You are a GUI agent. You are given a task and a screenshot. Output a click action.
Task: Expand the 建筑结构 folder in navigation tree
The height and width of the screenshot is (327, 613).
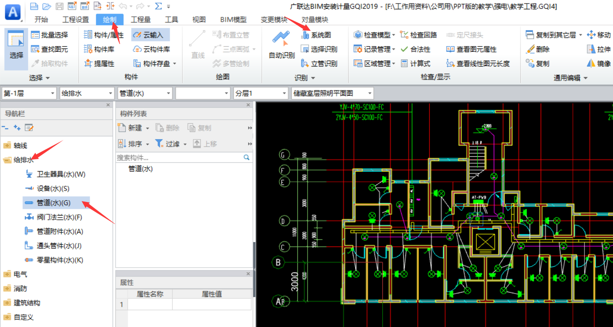tap(7, 303)
